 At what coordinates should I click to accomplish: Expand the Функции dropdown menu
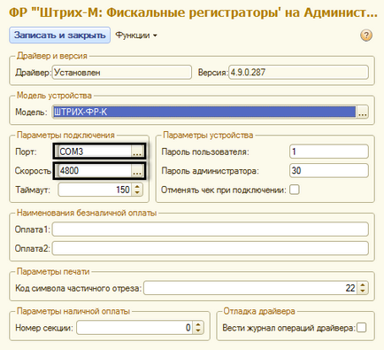(x=136, y=35)
